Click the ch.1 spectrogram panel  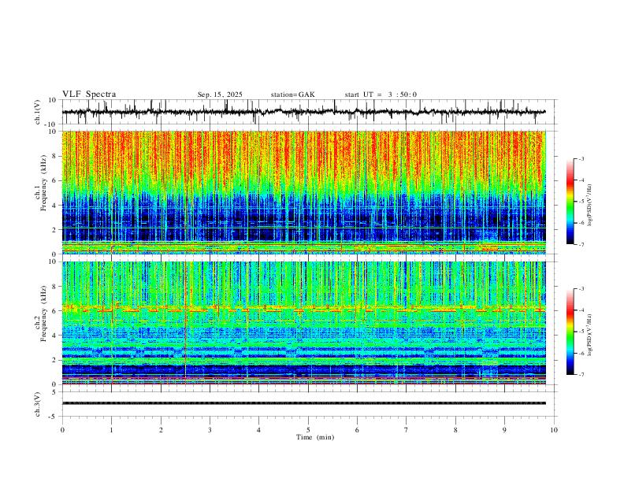point(303,192)
